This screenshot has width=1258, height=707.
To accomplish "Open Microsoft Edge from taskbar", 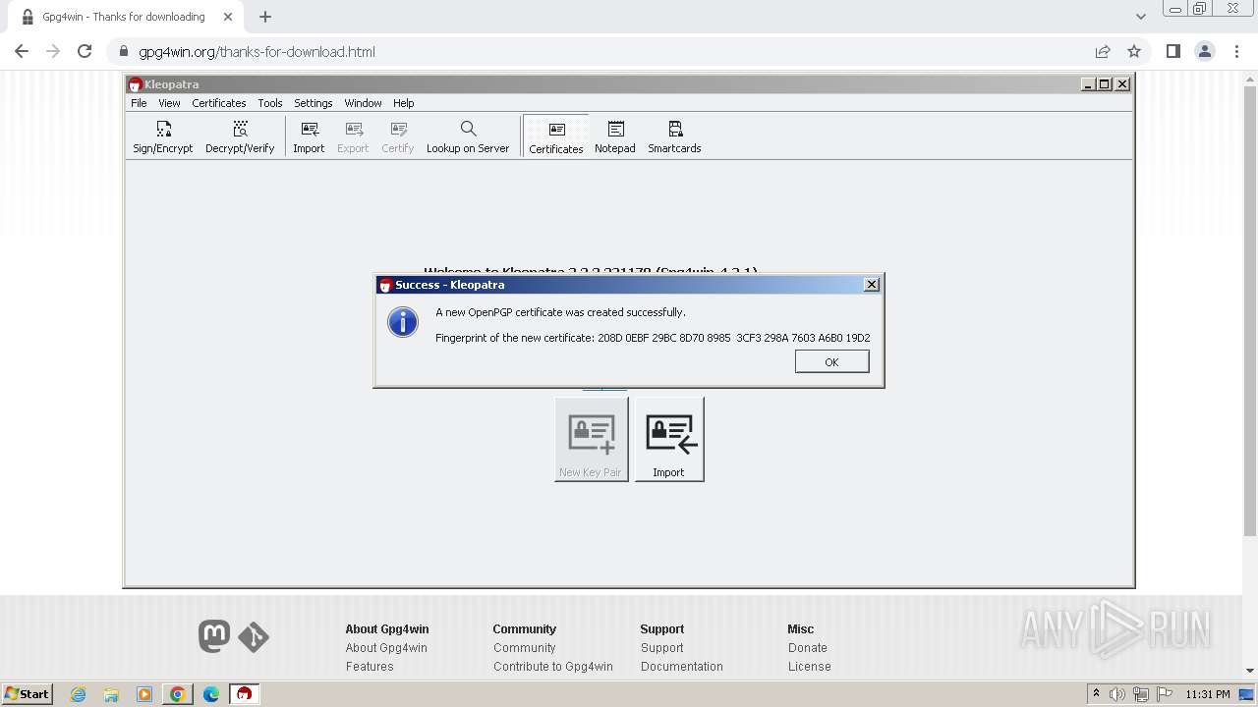I will 211,694.
